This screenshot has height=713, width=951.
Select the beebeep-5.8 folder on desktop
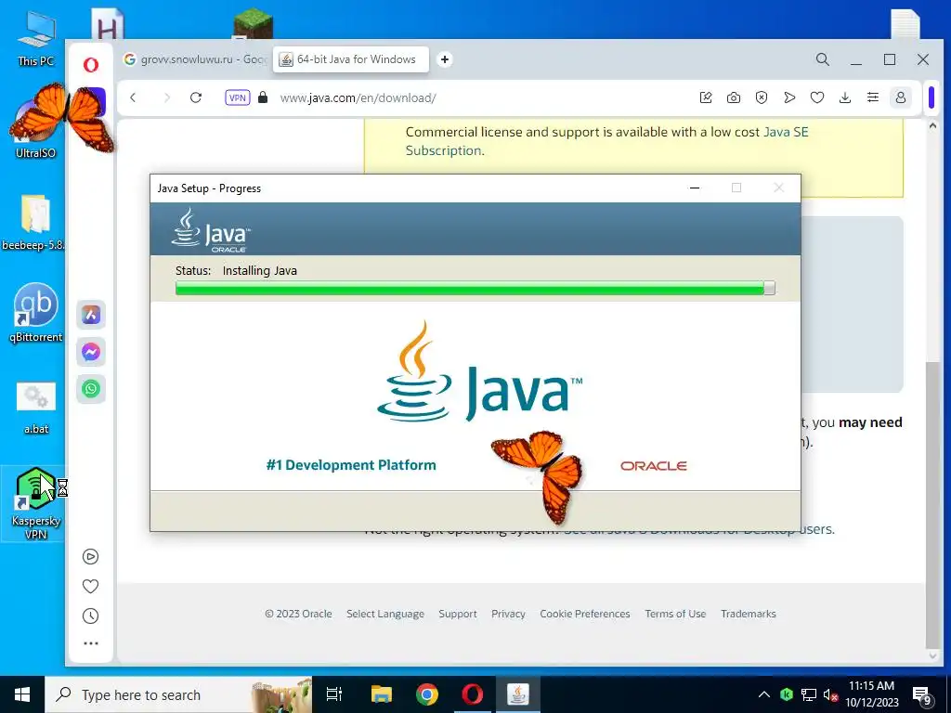[x=34, y=223]
